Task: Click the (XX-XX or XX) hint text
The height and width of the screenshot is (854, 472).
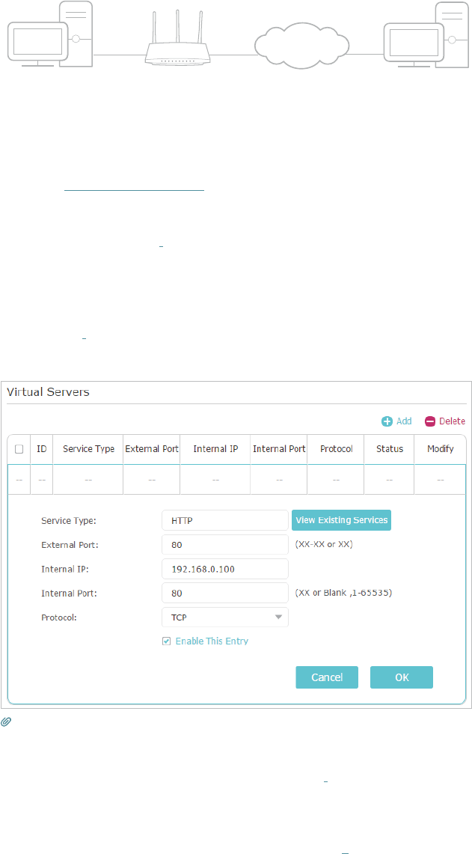Action: 325,544
